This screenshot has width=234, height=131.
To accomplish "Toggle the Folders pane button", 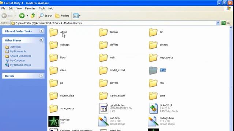I will 62,16.
